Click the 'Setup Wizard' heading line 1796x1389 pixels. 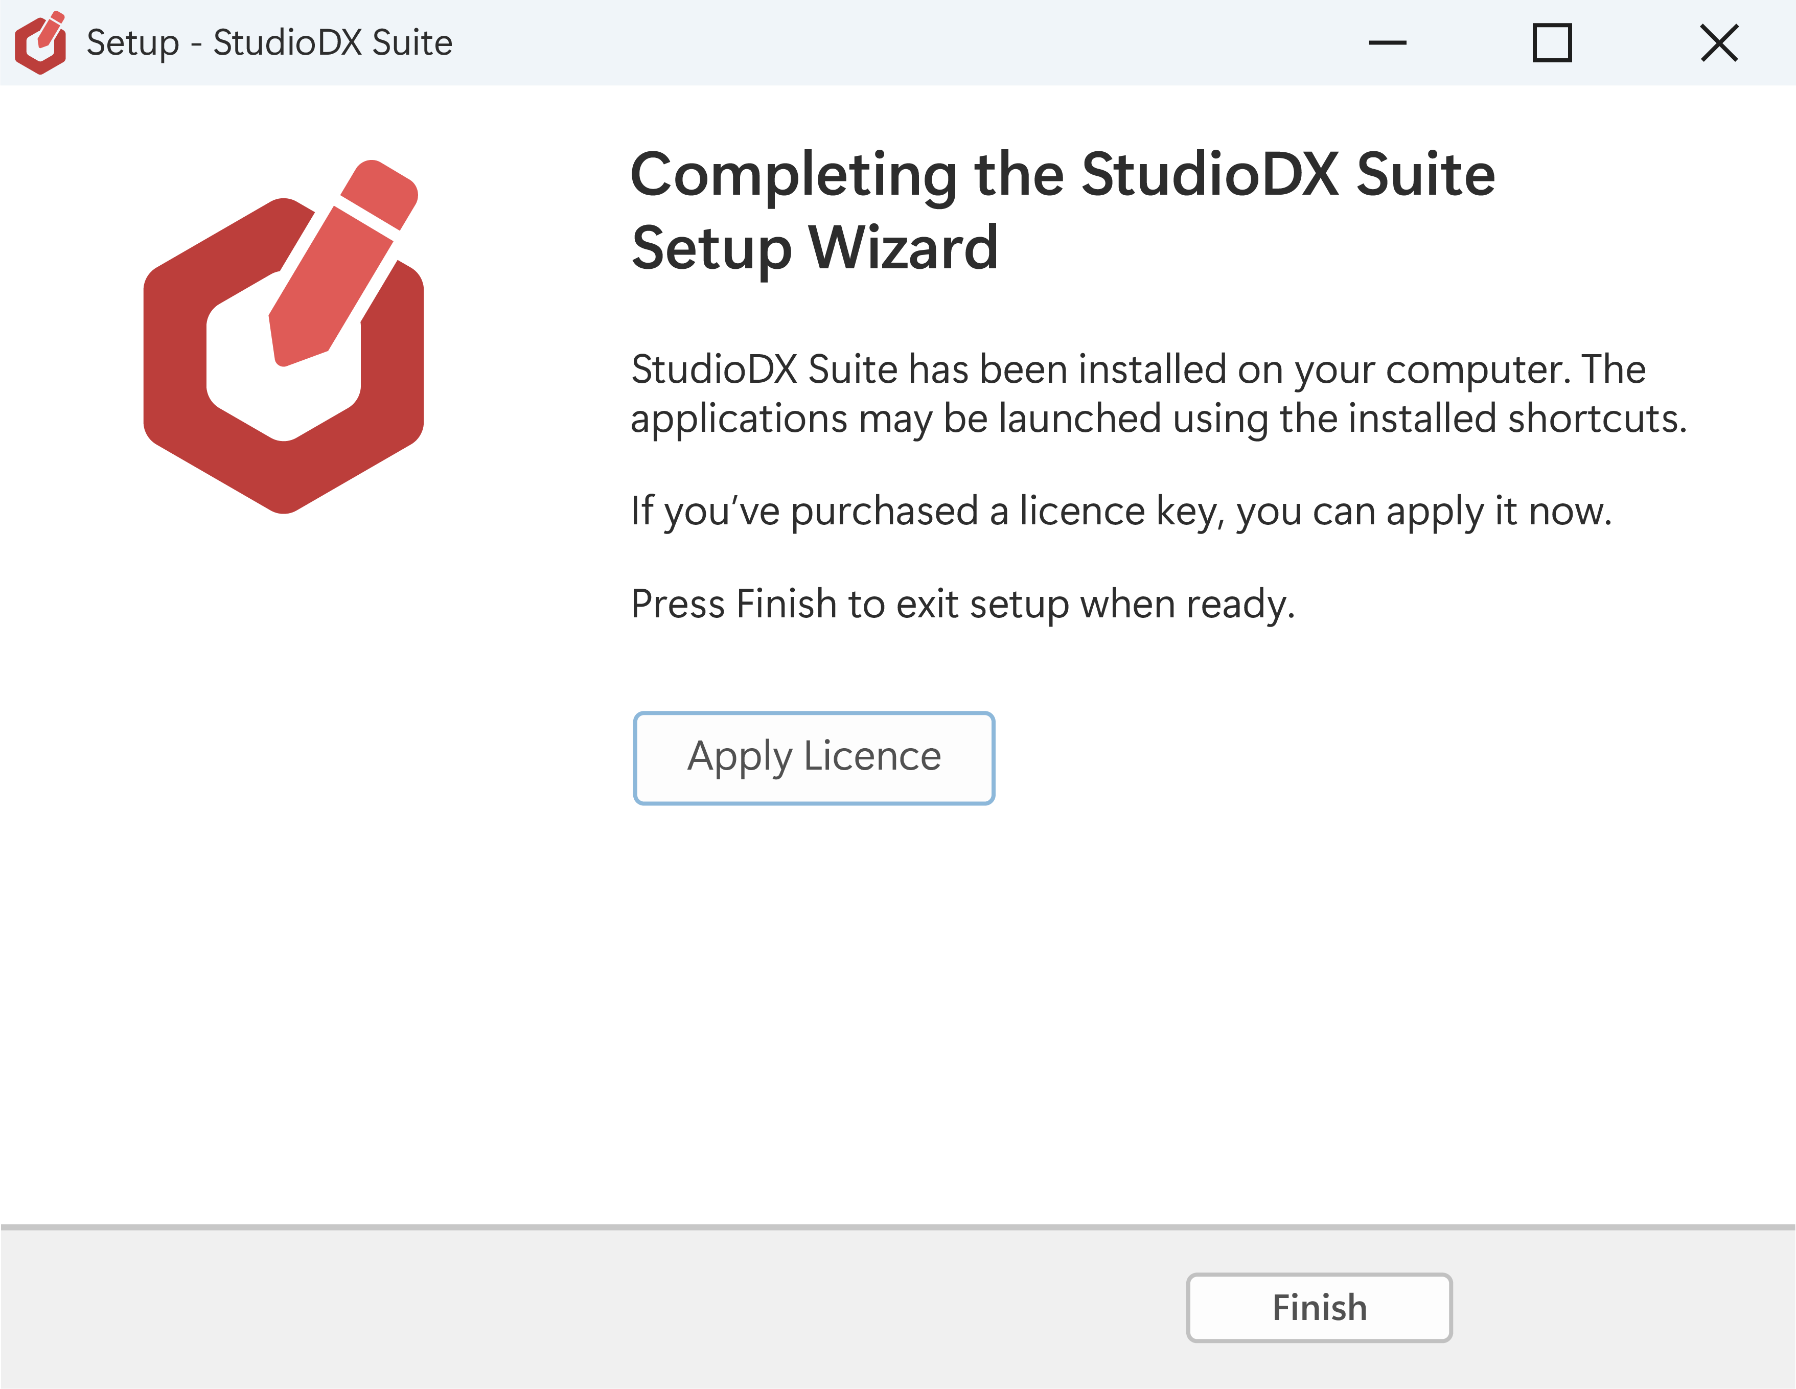pyautogui.click(x=815, y=247)
